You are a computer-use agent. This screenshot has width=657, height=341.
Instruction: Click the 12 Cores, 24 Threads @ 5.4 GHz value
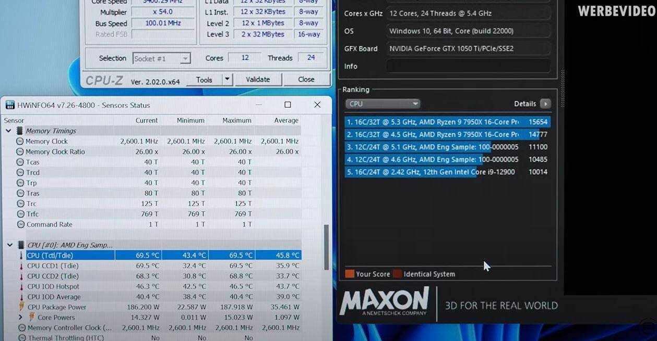coord(440,14)
